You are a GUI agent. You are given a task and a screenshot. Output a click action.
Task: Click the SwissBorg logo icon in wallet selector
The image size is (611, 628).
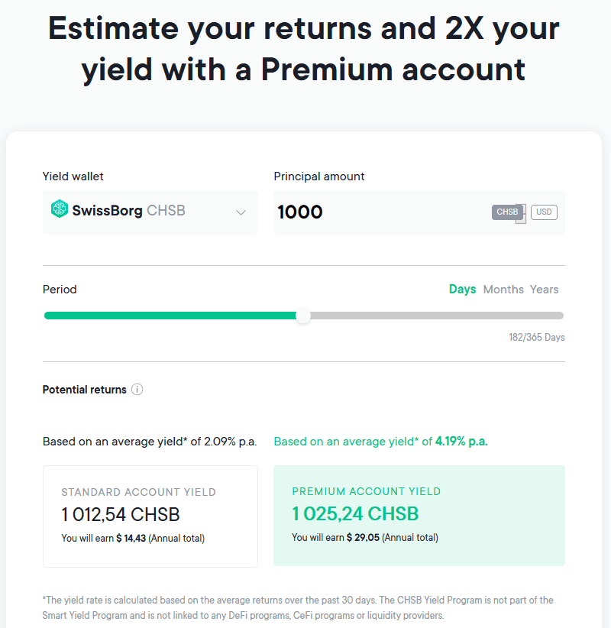coord(60,209)
